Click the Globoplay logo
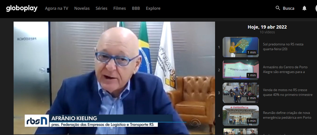Image resolution: width=317 pixels, height=135 pixels. coord(22,8)
